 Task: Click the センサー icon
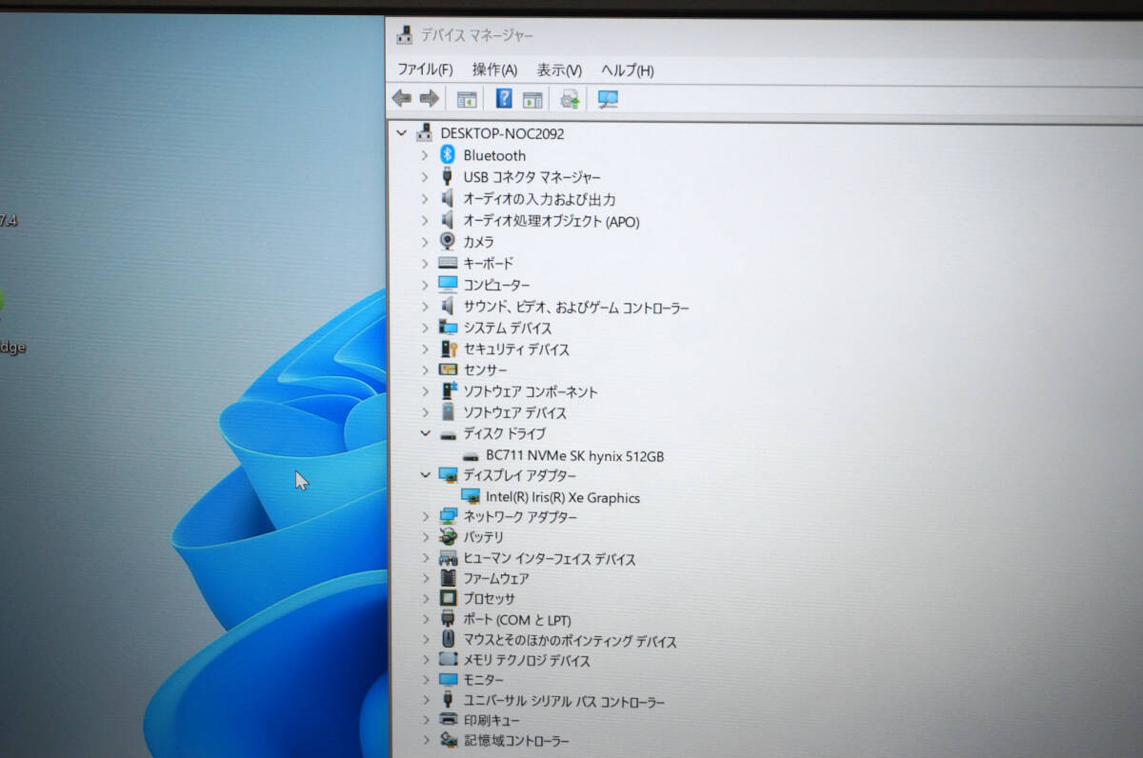(x=448, y=369)
